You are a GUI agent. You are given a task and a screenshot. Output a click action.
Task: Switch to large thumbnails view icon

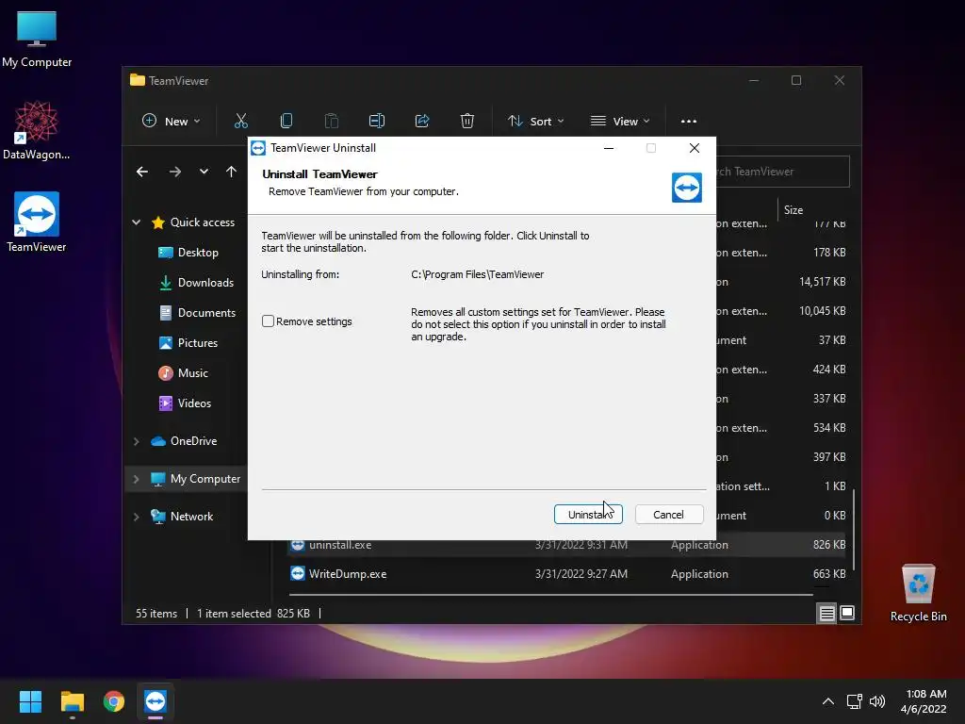847,613
